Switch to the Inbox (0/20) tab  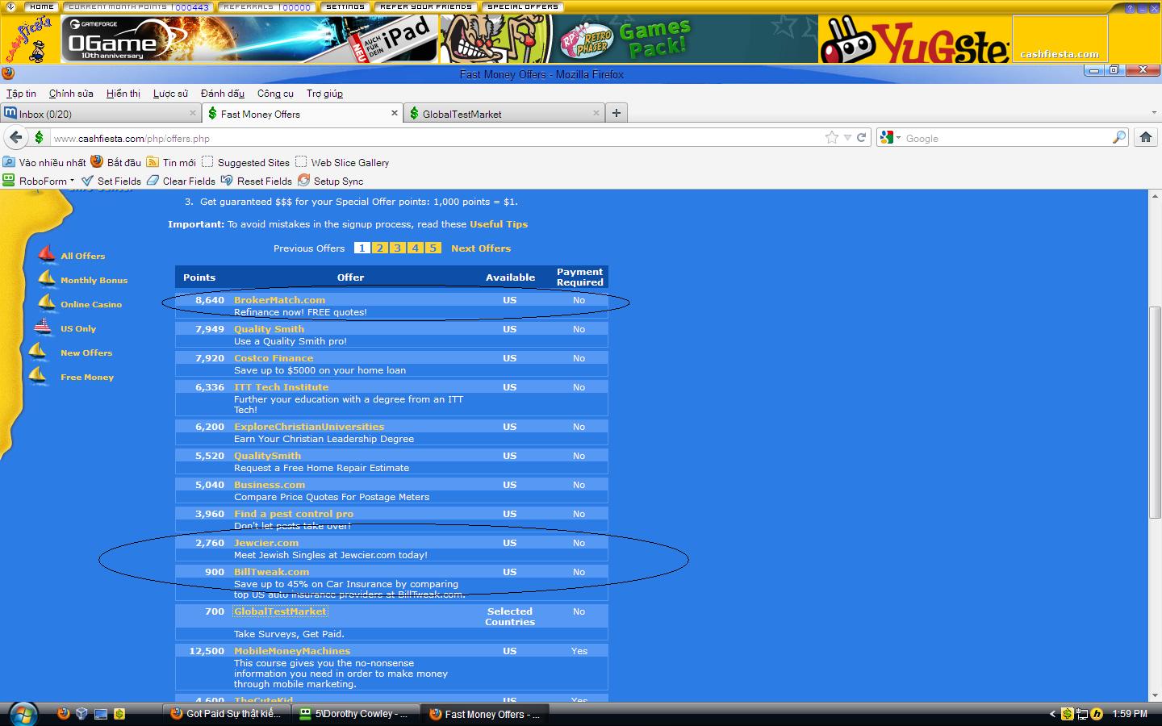(99, 113)
